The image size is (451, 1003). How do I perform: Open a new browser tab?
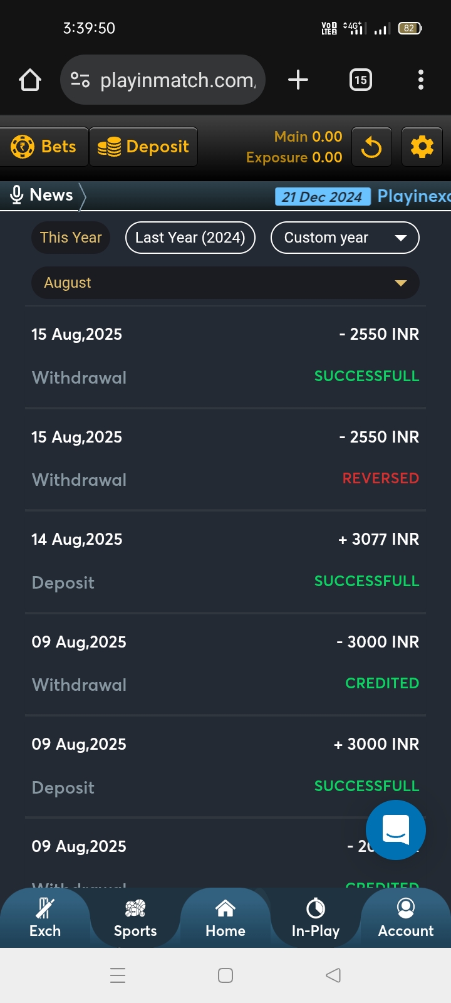tap(298, 80)
